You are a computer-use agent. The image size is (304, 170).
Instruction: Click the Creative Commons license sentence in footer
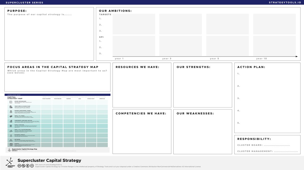(x=118, y=167)
